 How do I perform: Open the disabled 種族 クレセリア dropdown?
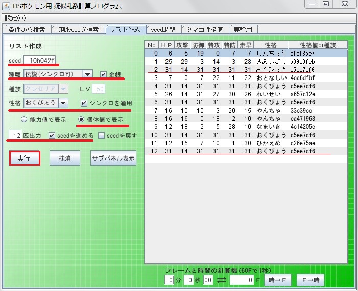[45, 89]
